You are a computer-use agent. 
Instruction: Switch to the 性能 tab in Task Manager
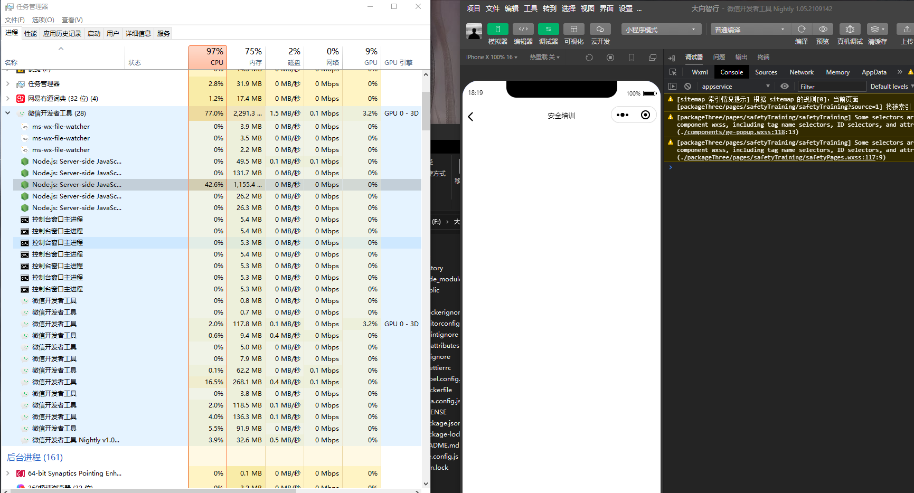(x=31, y=34)
